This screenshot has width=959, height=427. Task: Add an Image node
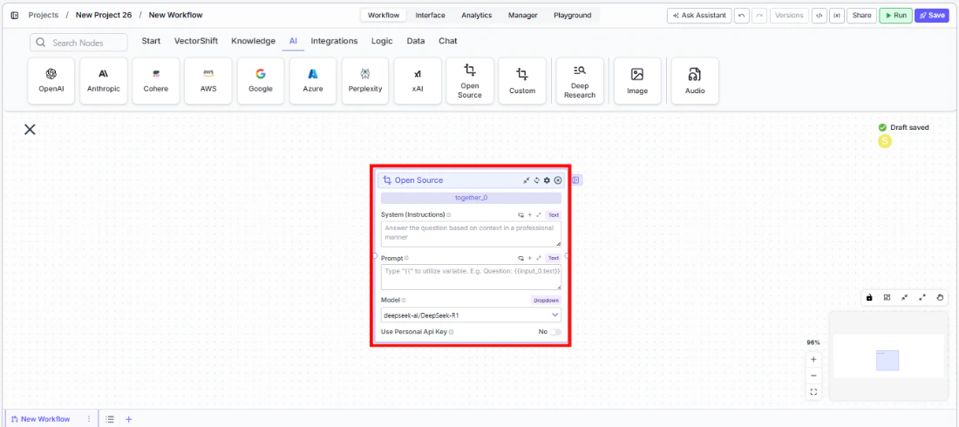pyautogui.click(x=637, y=81)
